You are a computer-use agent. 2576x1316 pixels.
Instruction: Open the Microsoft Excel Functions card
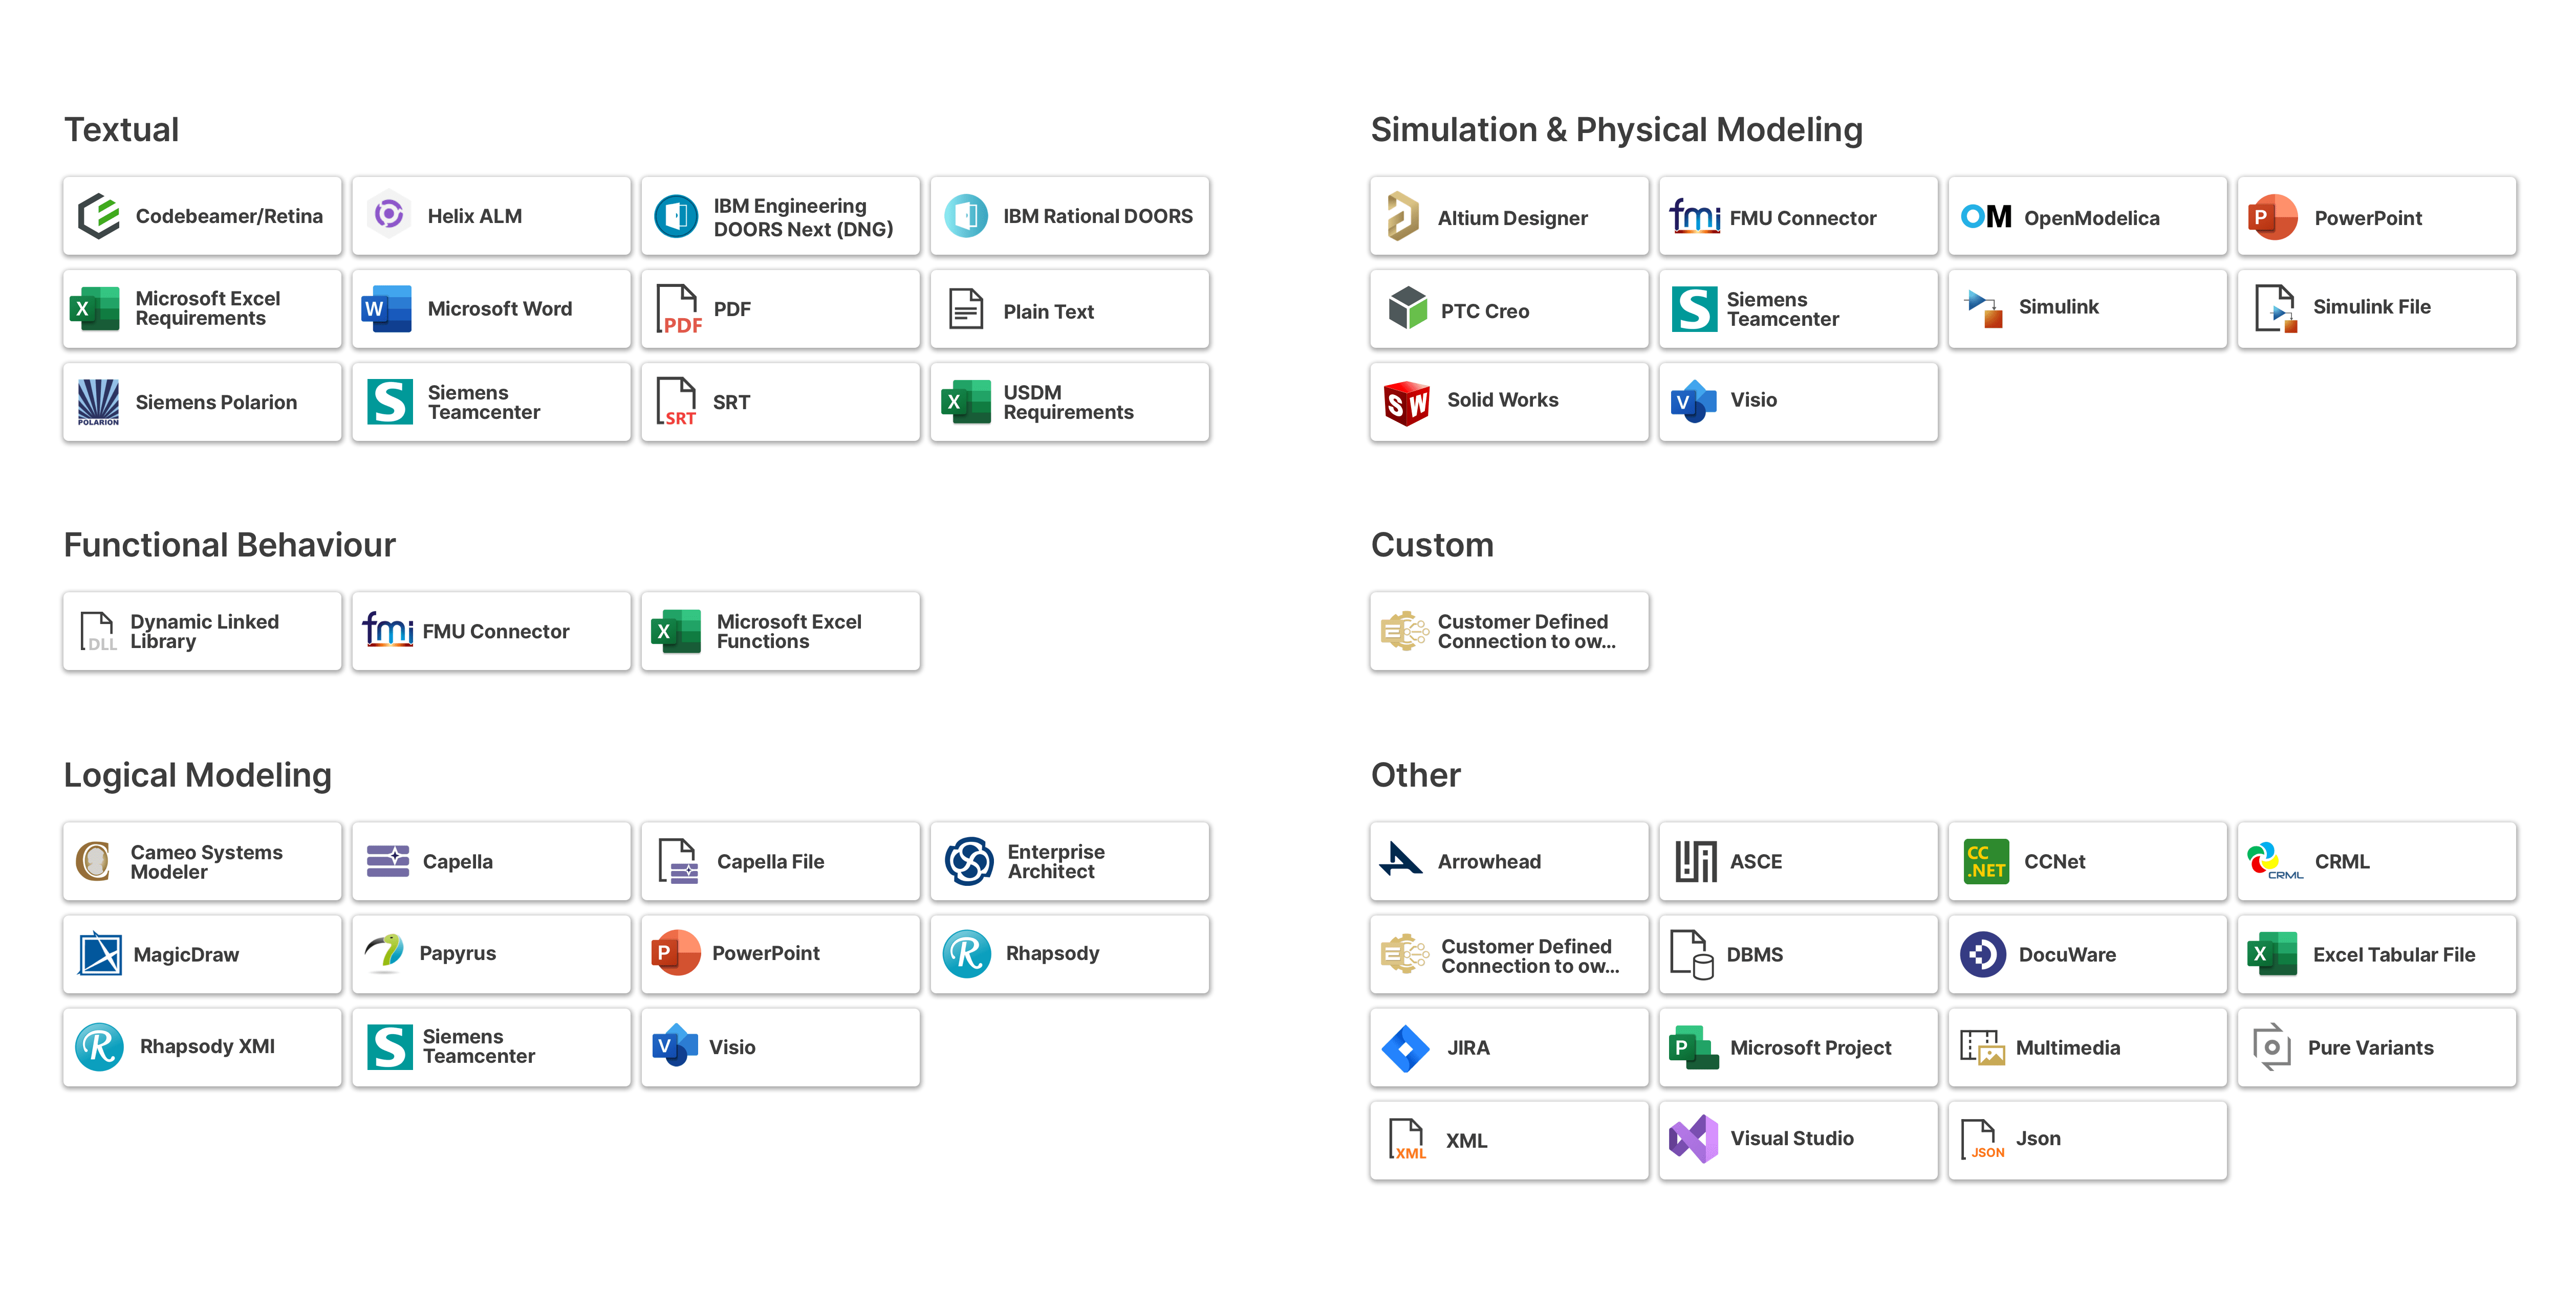780,631
